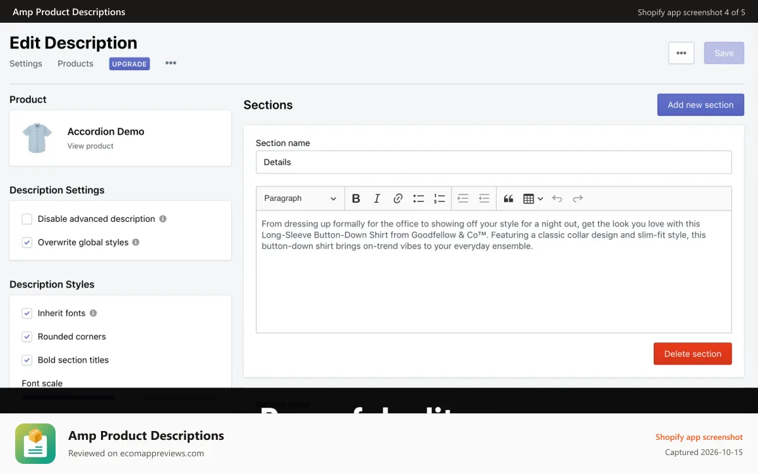Toggle Bold section titles checkbox
The image size is (758, 474).
(x=27, y=360)
